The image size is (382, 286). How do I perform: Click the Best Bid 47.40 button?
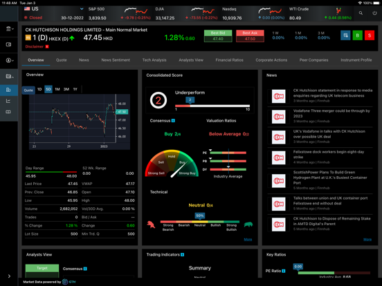click(x=218, y=36)
